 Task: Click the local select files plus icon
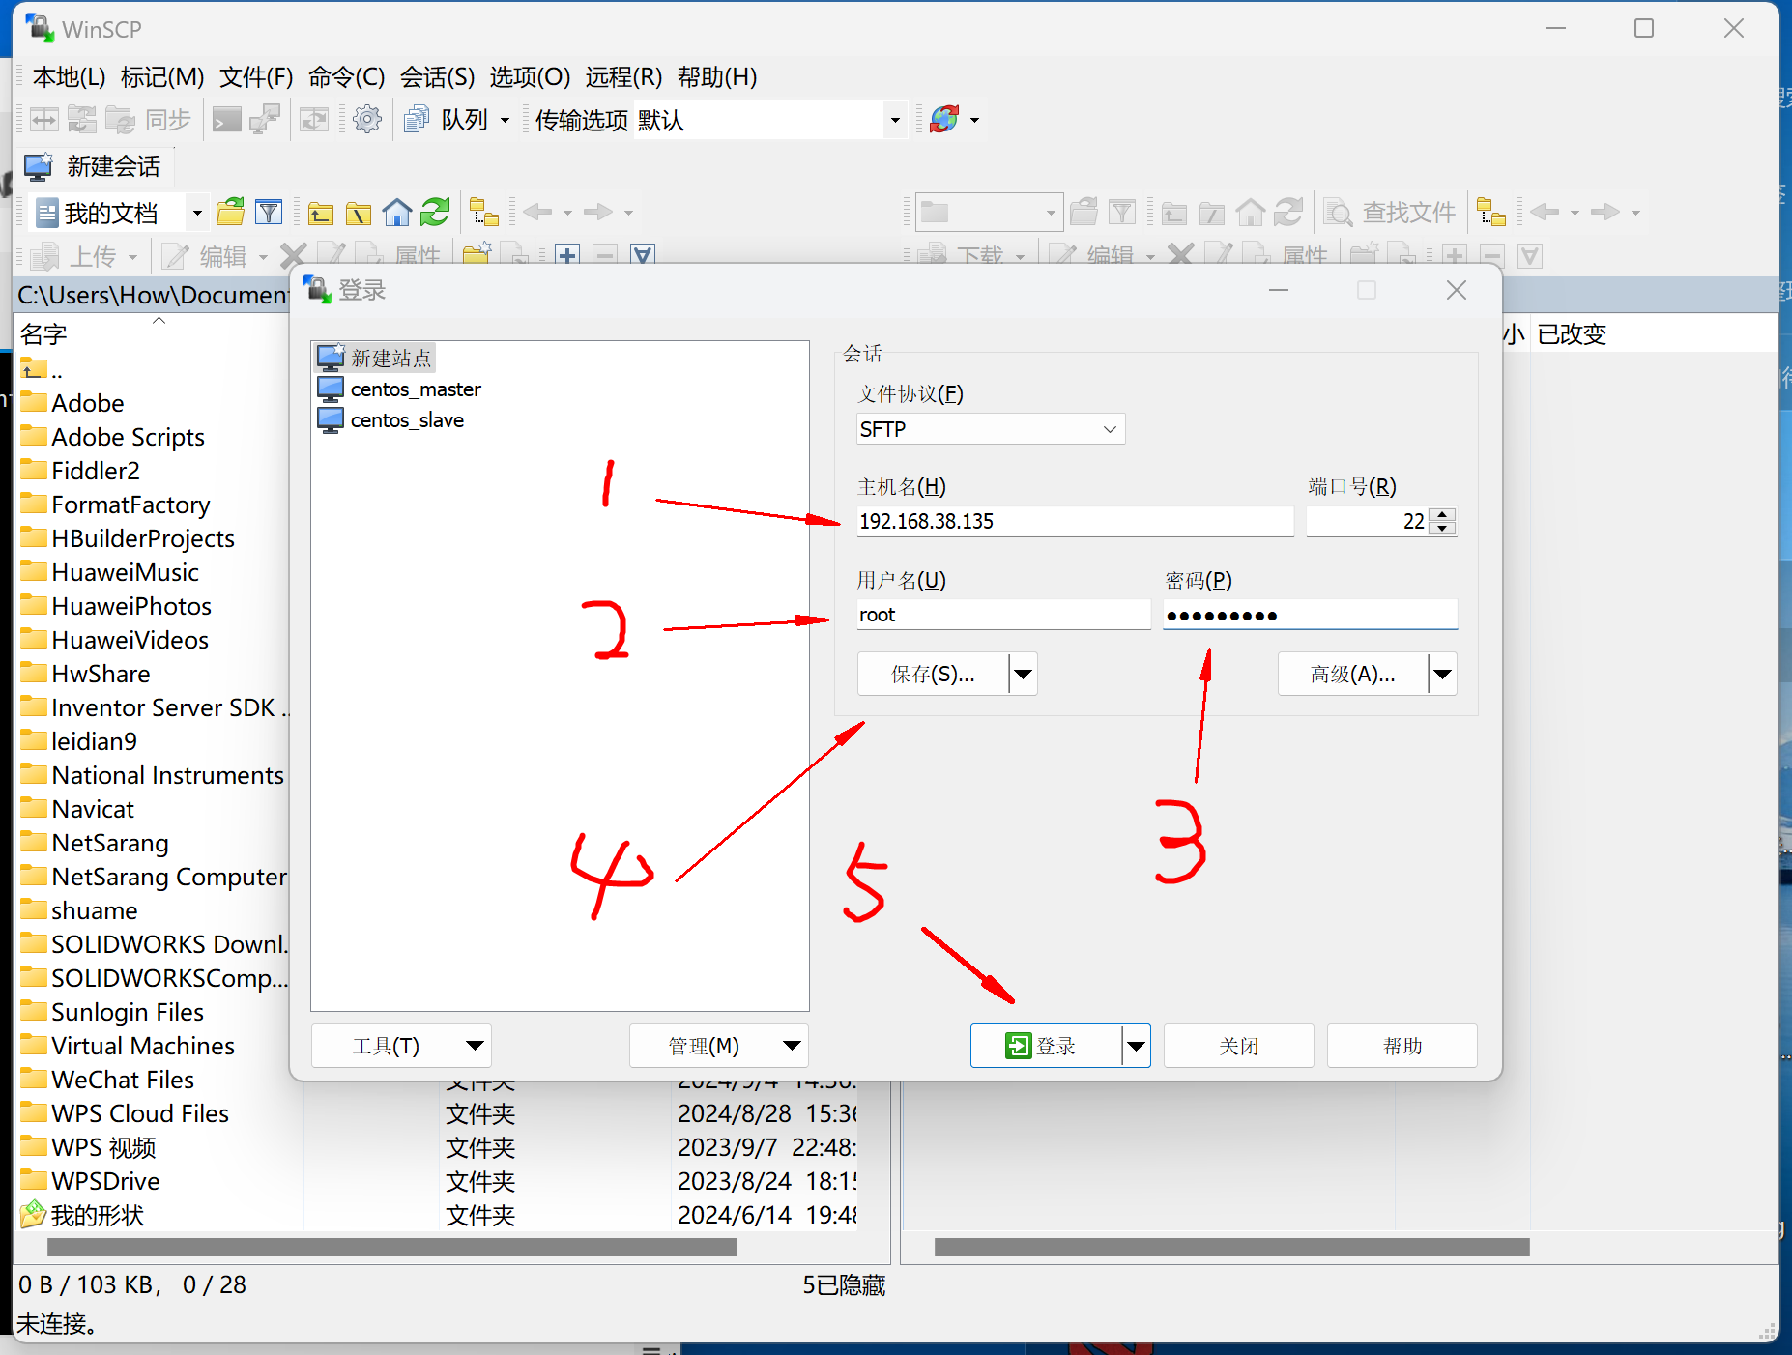pyautogui.click(x=567, y=255)
